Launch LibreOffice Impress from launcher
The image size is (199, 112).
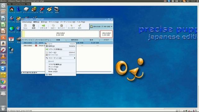(x=3, y=31)
